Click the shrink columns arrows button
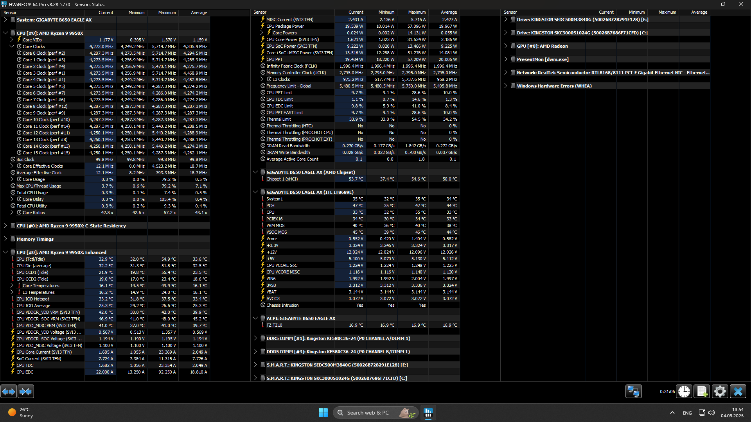751x422 pixels. (26, 391)
